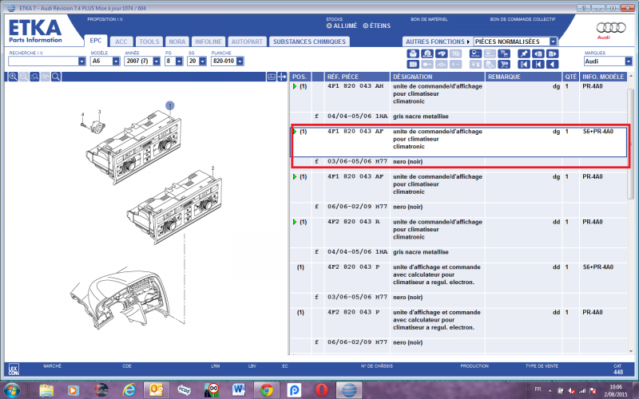Click the POS. column header
The height and width of the screenshot is (399, 639).
click(301, 77)
